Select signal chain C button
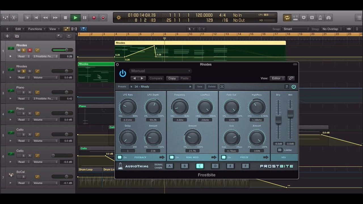This screenshot has height=204, width=363. 200,166
